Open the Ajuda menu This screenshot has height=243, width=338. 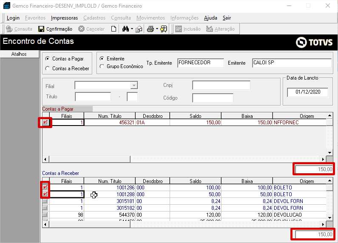pos(210,18)
